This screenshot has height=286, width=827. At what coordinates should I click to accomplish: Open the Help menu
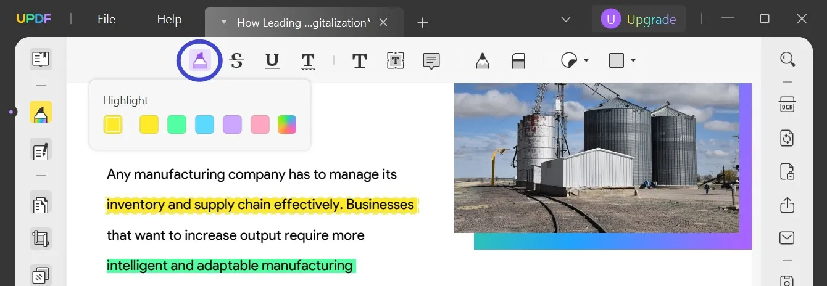click(x=169, y=20)
